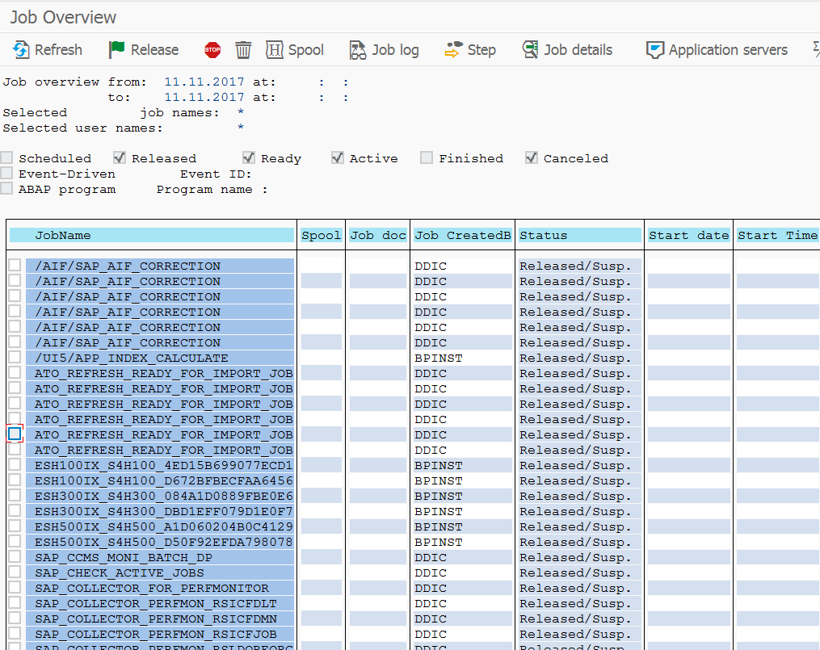Tick the checkbox for ESH100IX_S4H100_4ED15B699077ECD1
This screenshot has height=650, width=820.
coord(15,465)
